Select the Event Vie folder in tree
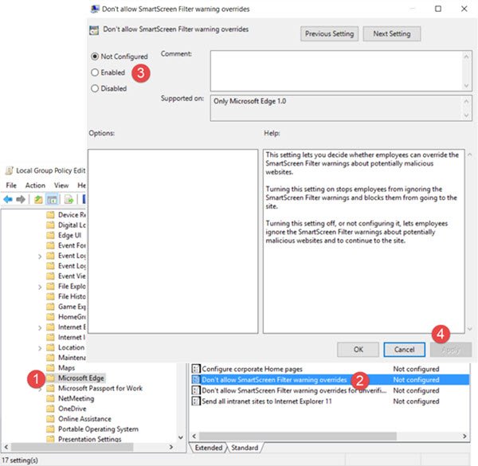The image size is (478, 466). pos(72,276)
